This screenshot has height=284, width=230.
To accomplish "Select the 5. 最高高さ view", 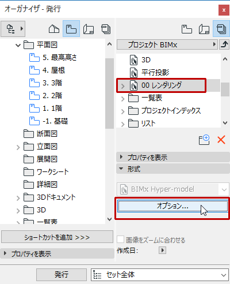I will [53, 58].
